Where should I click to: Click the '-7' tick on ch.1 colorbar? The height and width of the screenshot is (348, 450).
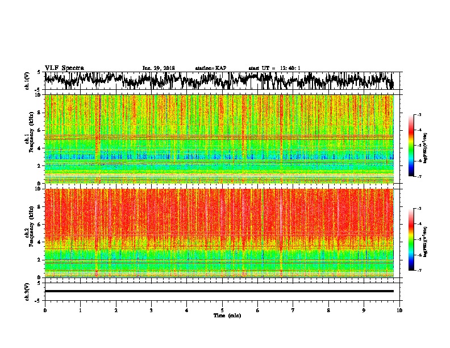(x=419, y=176)
